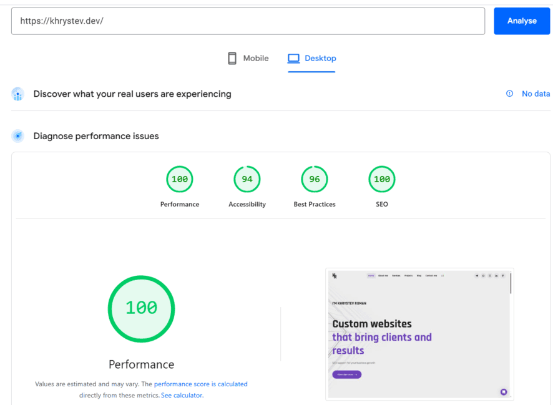Click the Telegram icon in the site preview

pos(476,276)
